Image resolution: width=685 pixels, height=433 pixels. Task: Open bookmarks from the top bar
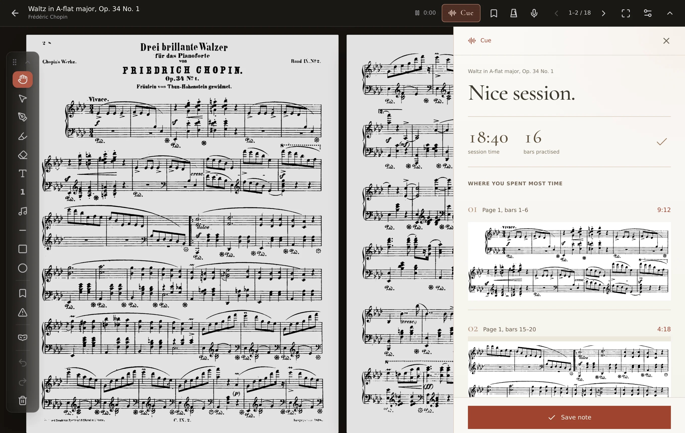click(494, 13)
